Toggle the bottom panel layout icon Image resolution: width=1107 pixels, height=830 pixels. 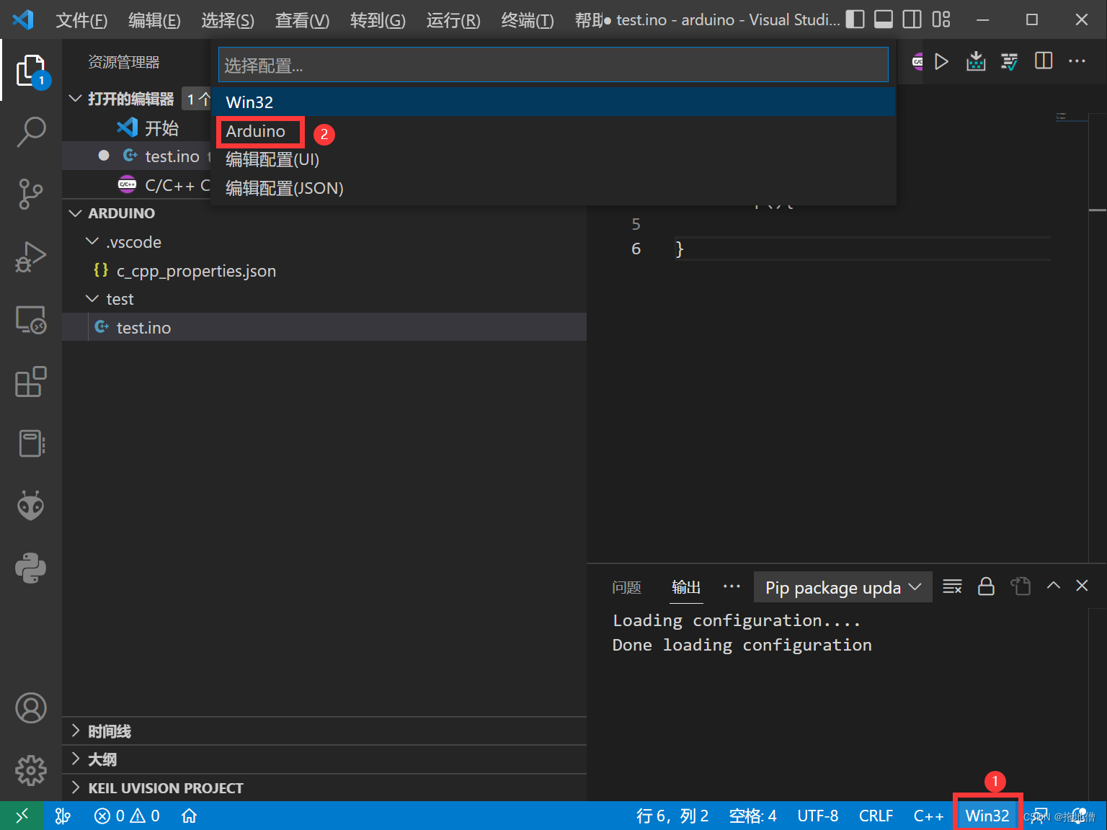884,19
